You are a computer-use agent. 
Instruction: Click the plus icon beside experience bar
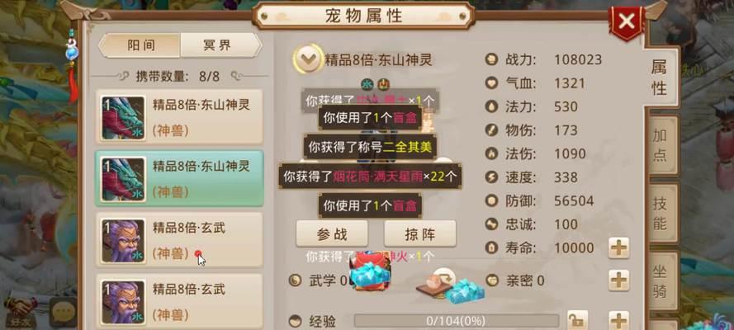(618, 321)
